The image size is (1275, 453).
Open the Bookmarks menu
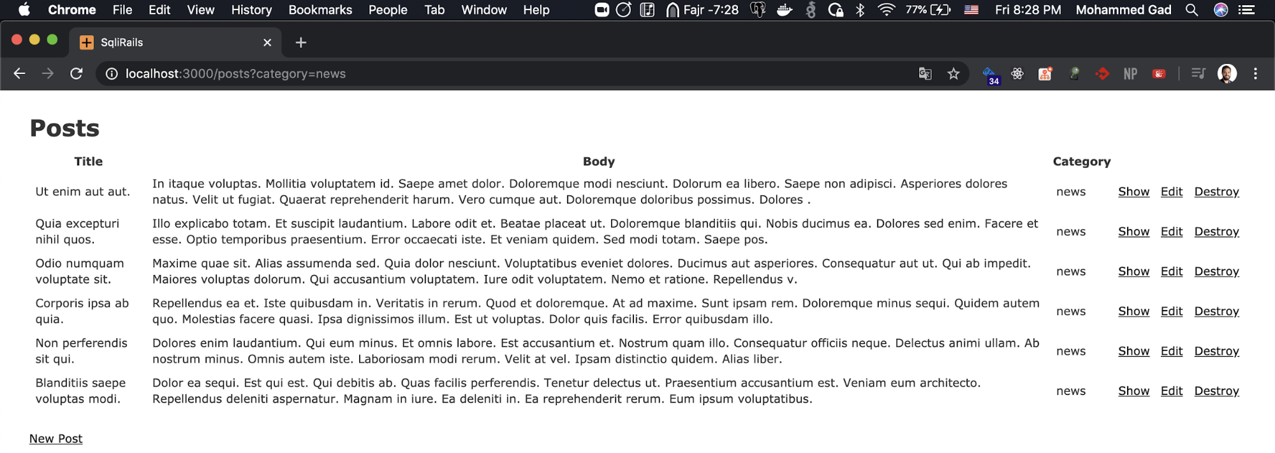[x=320, y=10]
